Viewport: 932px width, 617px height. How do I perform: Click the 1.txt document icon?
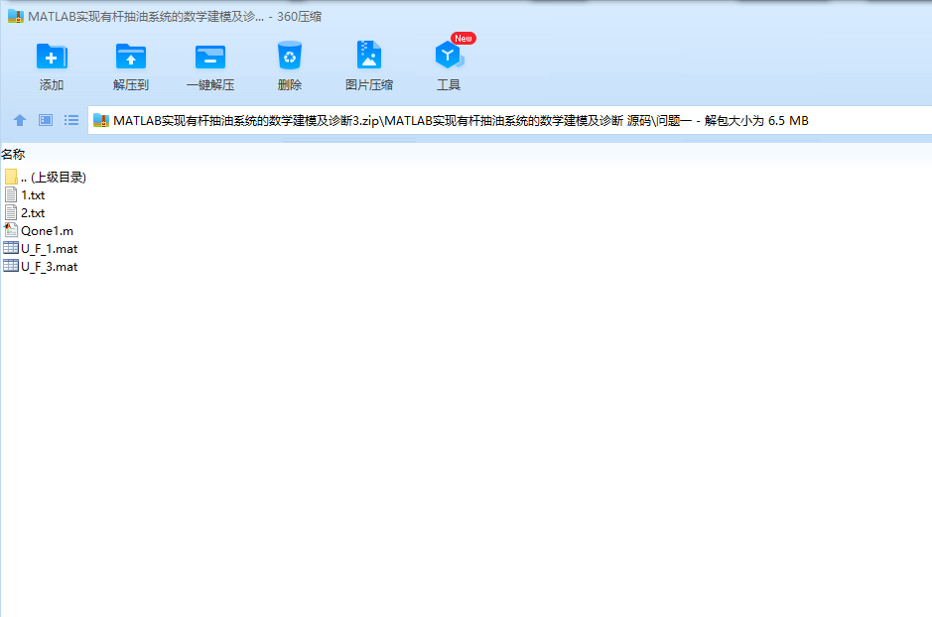[11, 194]
